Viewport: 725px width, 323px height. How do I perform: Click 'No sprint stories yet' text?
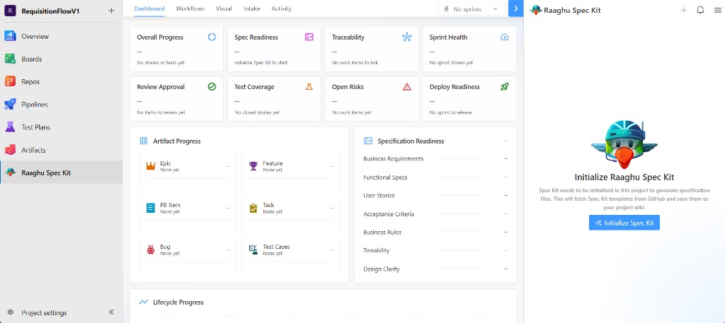click(451, 63)
